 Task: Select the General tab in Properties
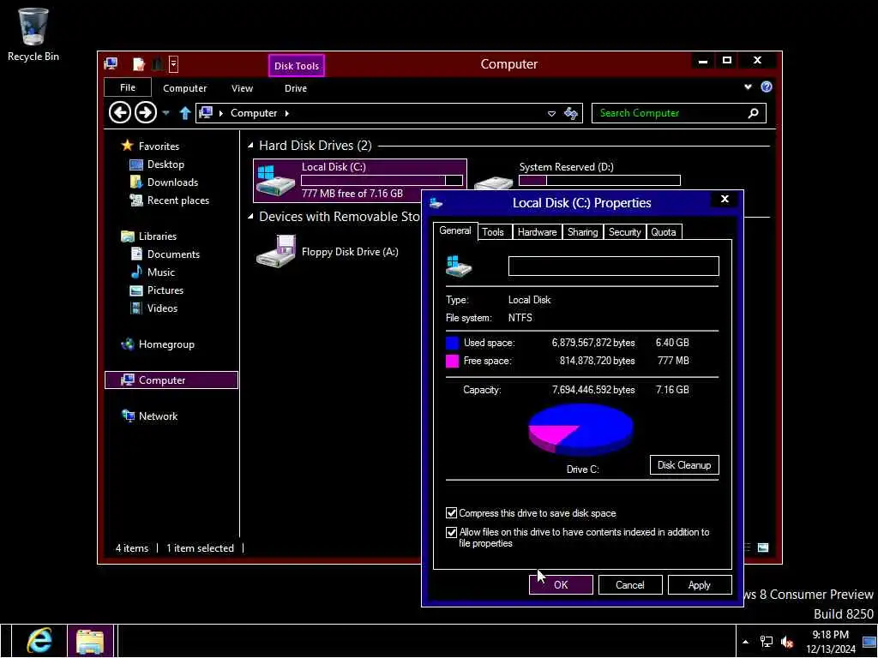[x=454, y=230]
